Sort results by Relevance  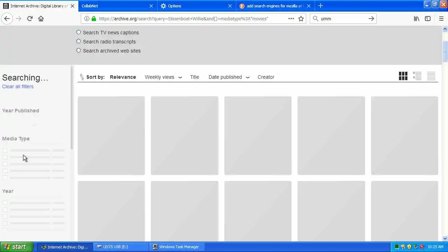tap(123, 77)
